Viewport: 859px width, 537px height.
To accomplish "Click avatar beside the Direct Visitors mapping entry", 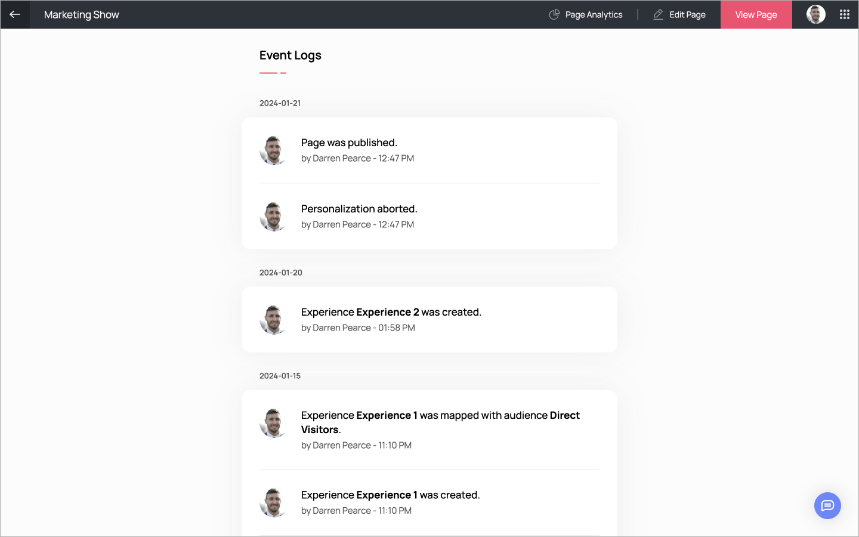I will (x=274, y=423).
